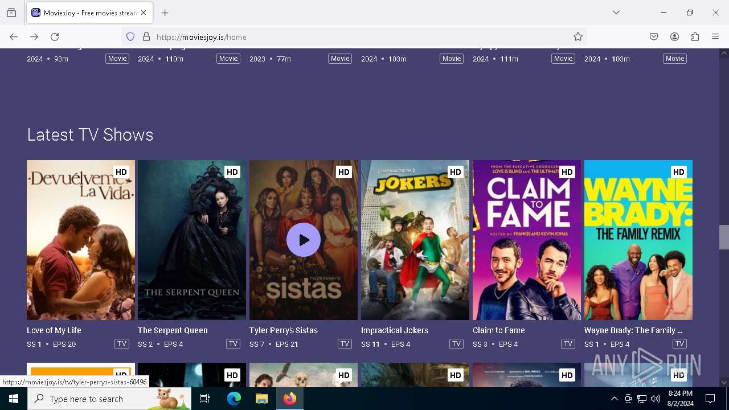The image size is (729, 410).
Task: Click TV badge under Love of My Life
Action: (122, 344)
